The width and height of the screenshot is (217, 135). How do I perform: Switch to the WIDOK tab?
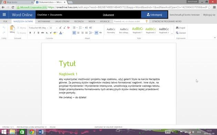(92, 21)
